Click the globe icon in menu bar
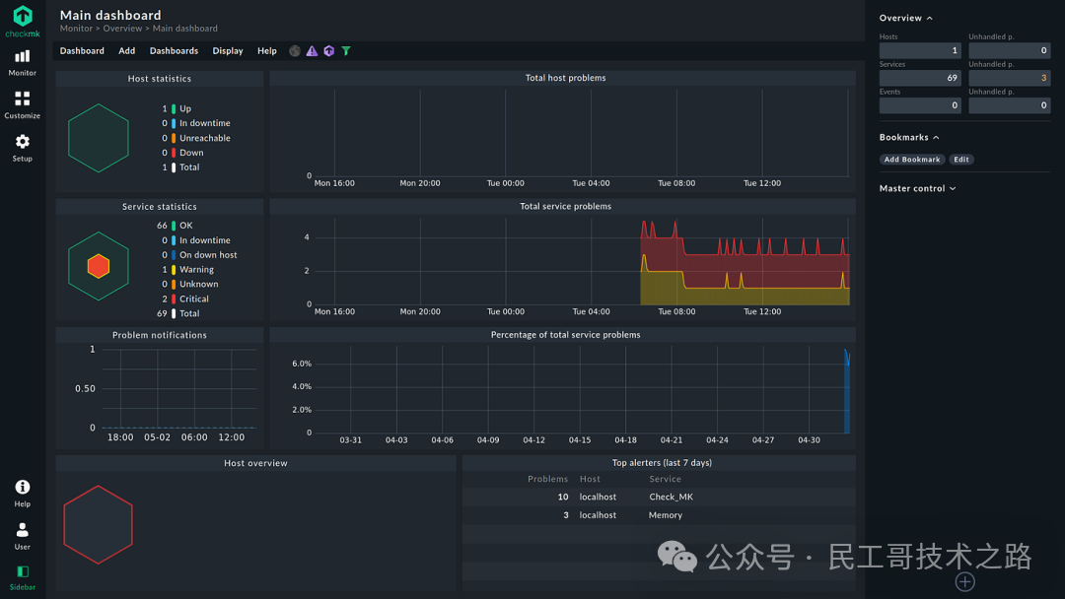The width and height of the screenshot is (1065, 599). click(295, 51)
